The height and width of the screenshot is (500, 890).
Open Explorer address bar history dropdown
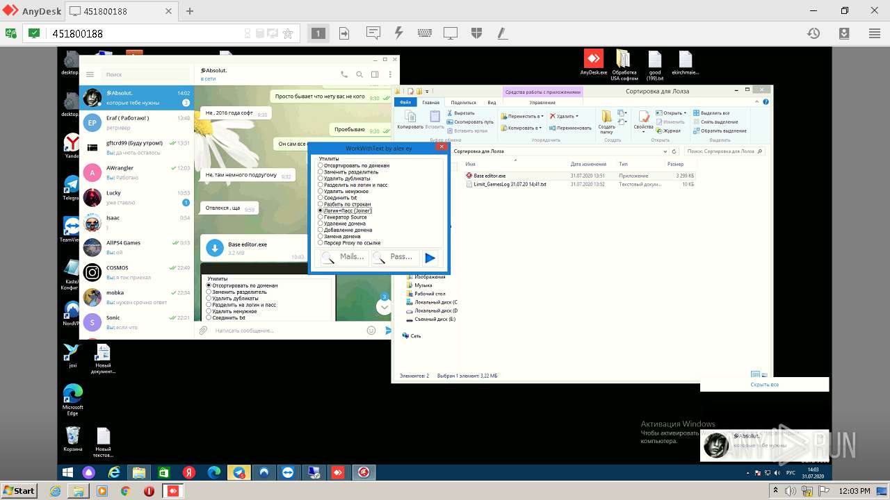pos(665,151)
